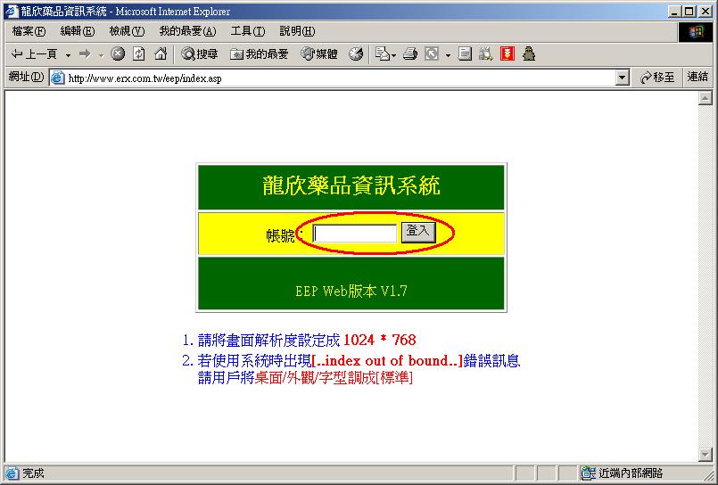Click the Forward arrow toolbar button
The height and width of the screenshot is (485, 718).
click(x=85, y=54)
